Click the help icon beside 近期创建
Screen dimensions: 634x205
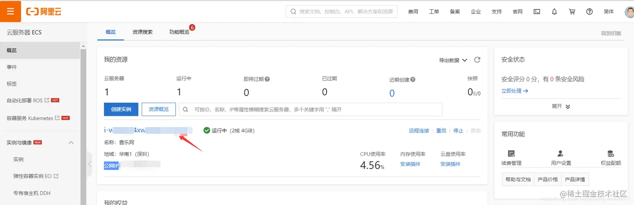413,79
